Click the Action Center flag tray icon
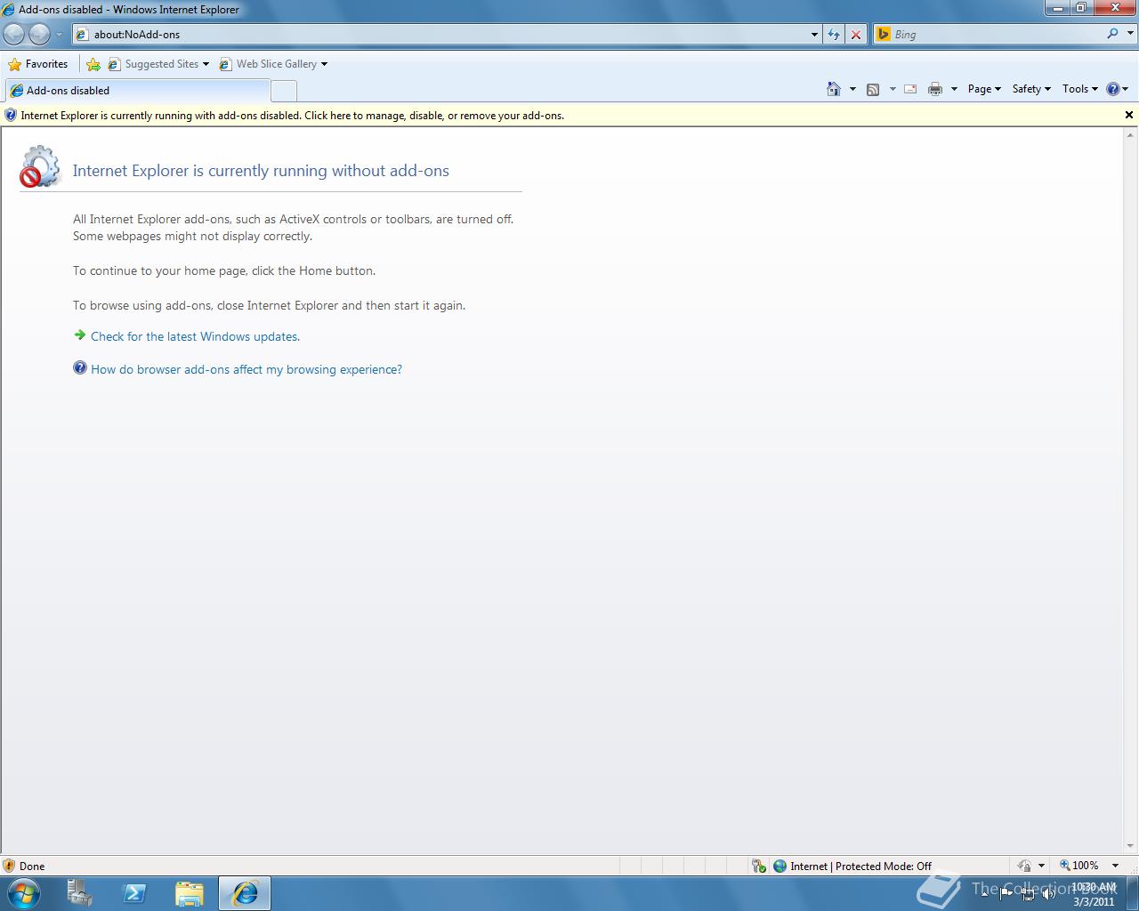 pyautogui.click(x=1006, y=894)
